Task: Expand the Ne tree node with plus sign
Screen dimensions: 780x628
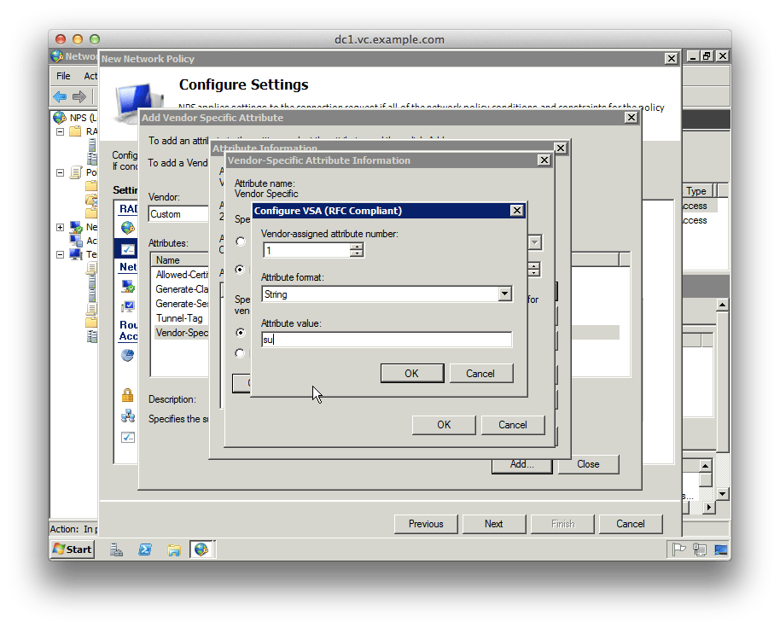Action: click(60, 227)
